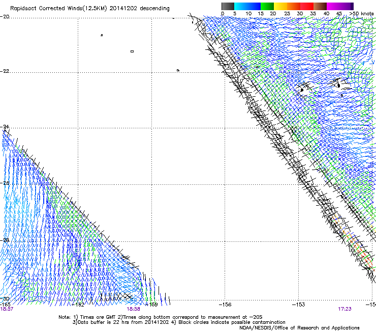Click the brown 35-40 knots legend swatch
The image size is (376, 331).
(320, 6)
